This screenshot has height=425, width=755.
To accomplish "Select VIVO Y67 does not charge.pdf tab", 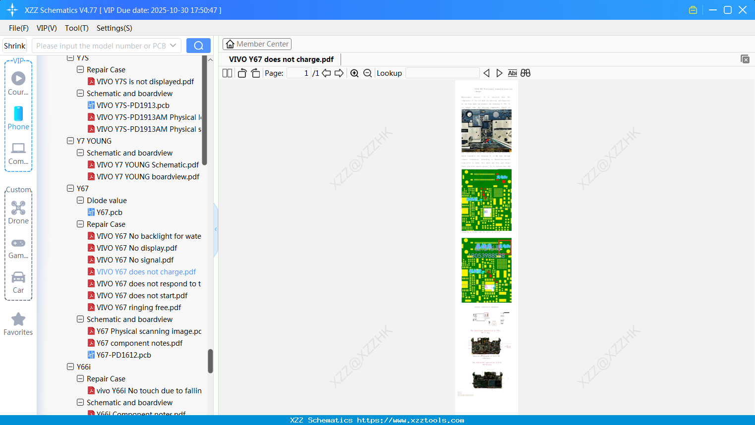I will point(281,59).
